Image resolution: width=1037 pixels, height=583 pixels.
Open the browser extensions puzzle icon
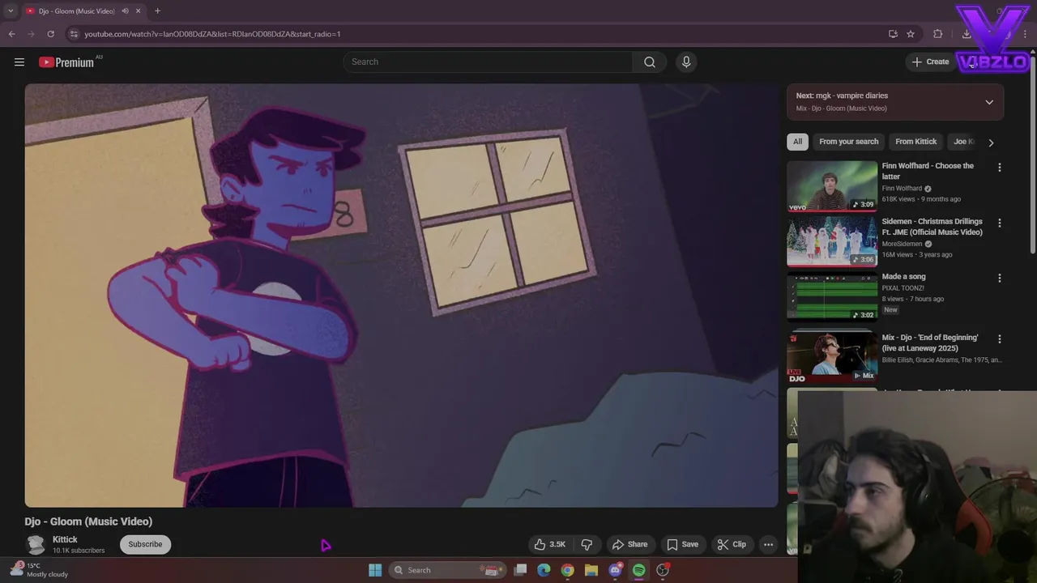(937, 34)
